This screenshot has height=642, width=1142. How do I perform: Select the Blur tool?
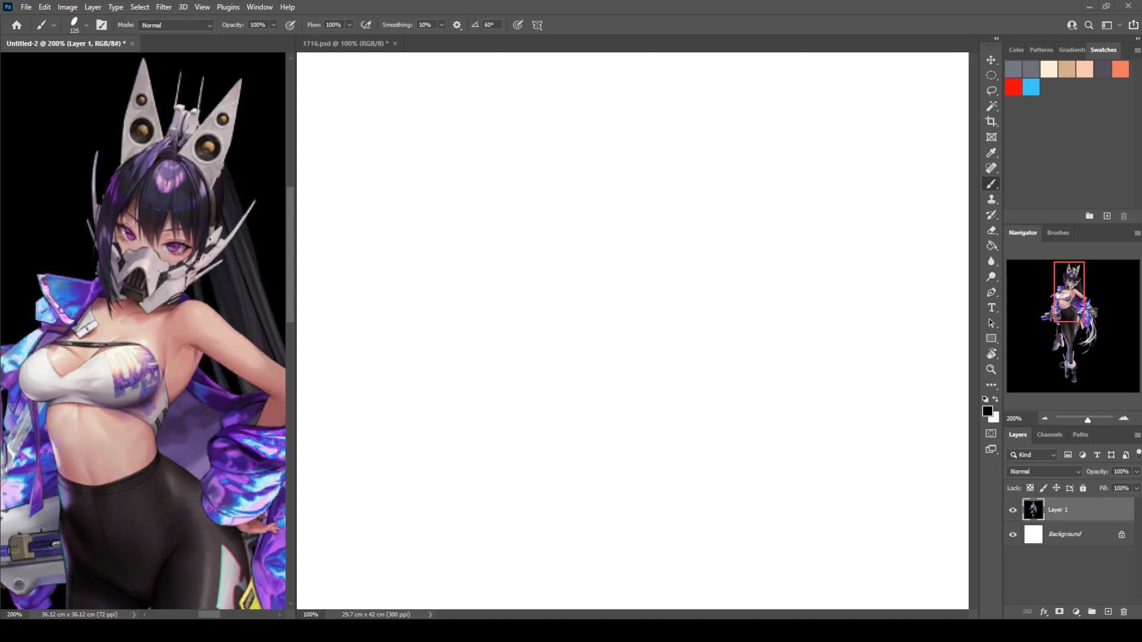pyautogui.click(x=991, y=261)
